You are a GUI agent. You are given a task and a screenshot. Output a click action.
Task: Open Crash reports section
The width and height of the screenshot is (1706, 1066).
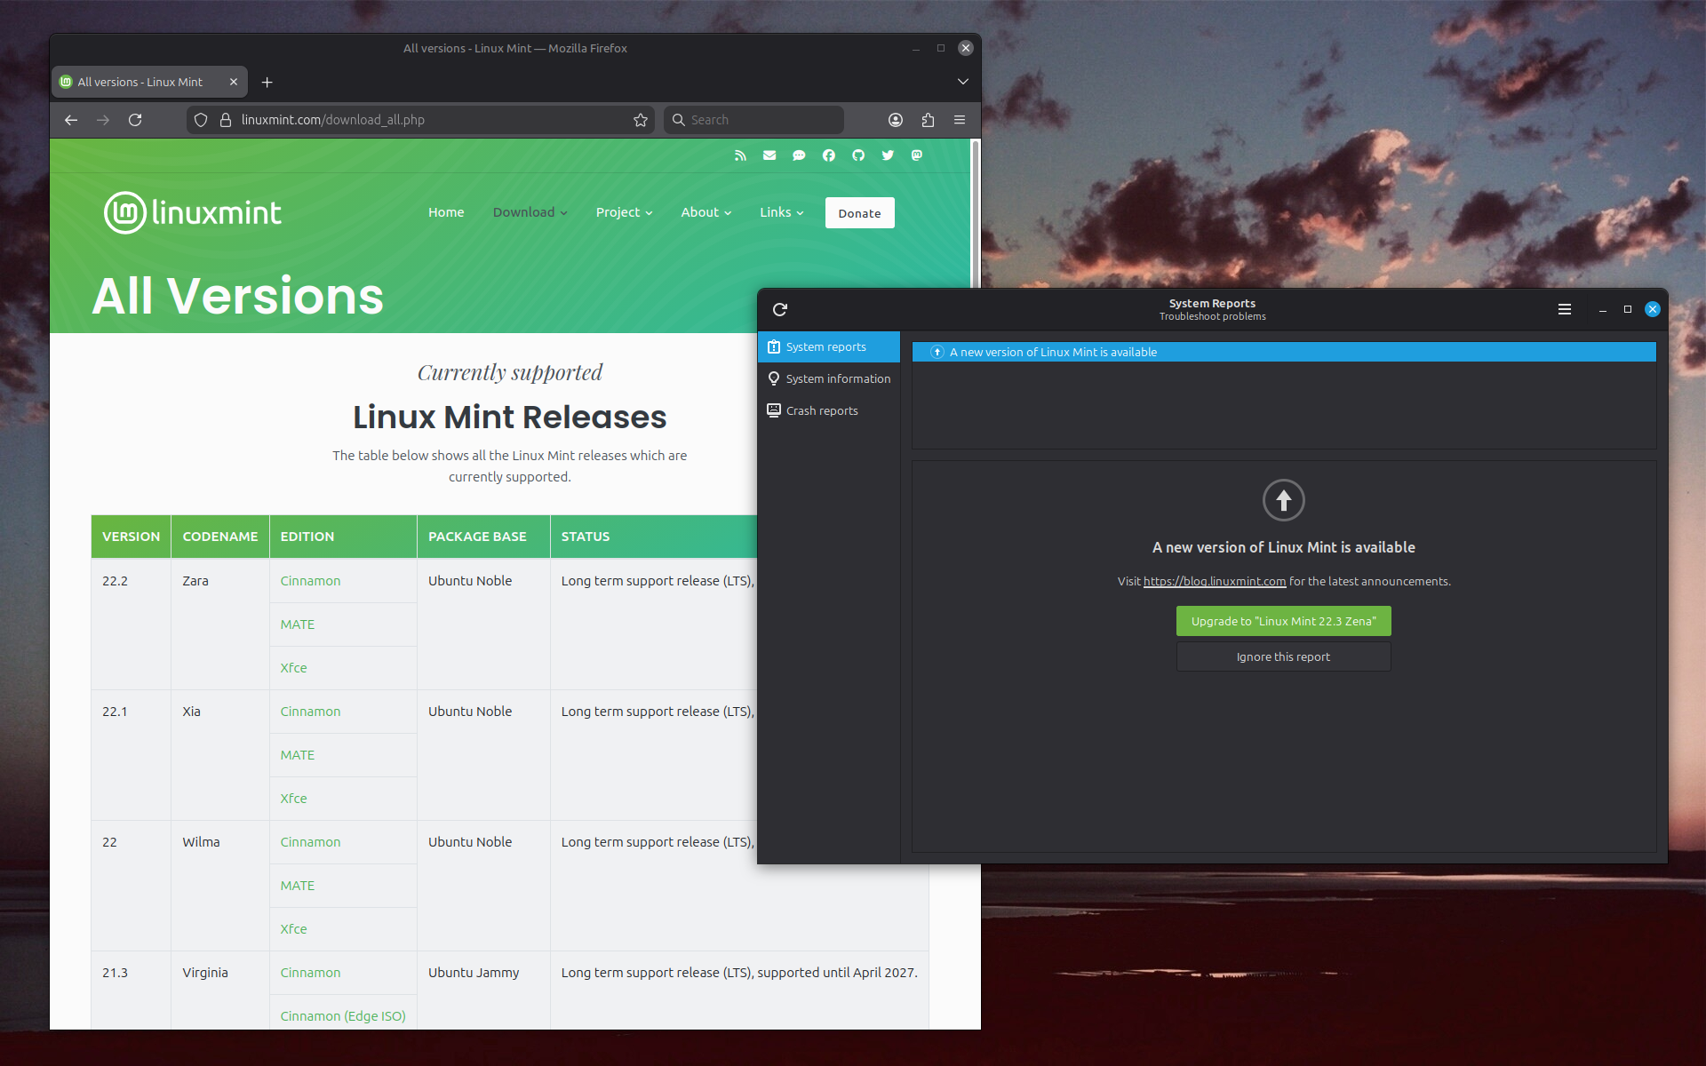click(x=821, y=410)
